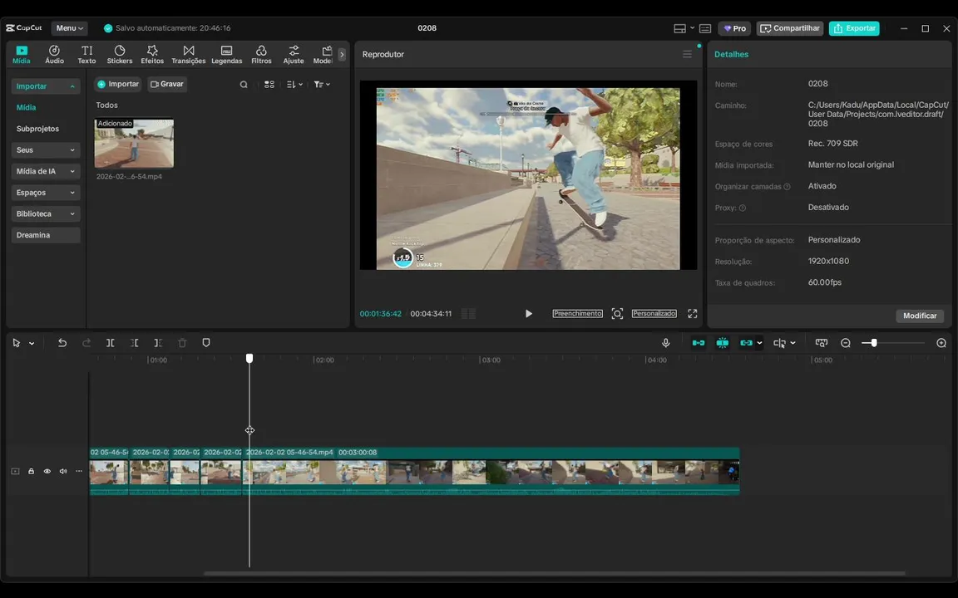
Task: Open the Menu dropdown
Action: (70, 28)
